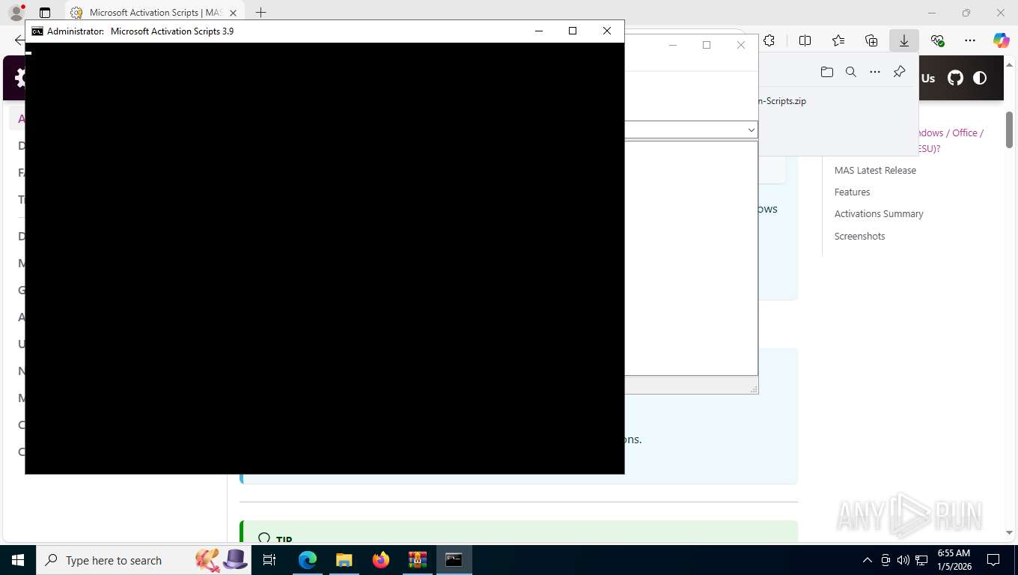
Task: Open Task View on taskbar
Action: pos(269,560)
